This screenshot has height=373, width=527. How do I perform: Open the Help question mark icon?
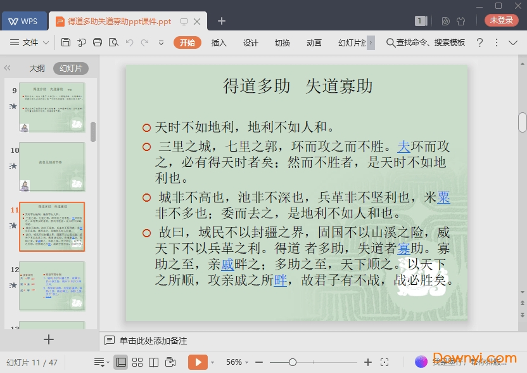pos(480,43)
